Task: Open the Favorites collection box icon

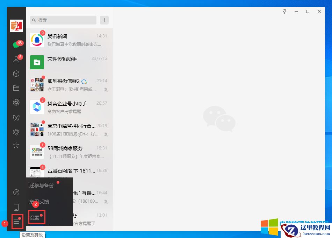Action: tap(16, 74)
